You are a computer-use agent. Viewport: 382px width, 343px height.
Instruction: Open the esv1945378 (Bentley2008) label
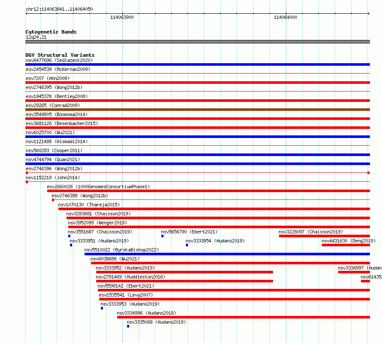point(57,96)
